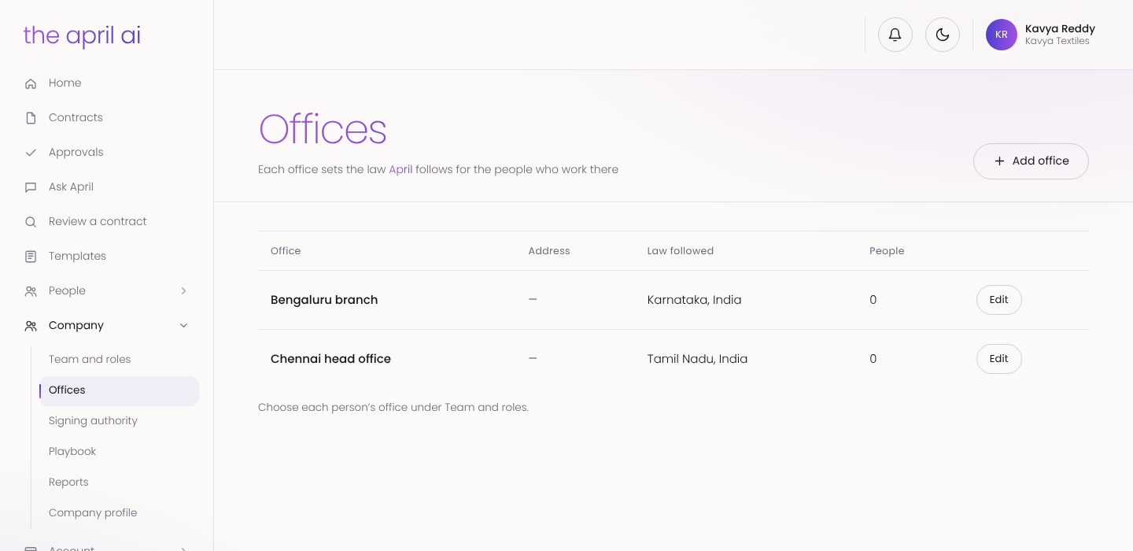1133x551 pixels.
Task: Click the Home icon in sidebar
Action: pyautogui.click(x=31, y=83)
